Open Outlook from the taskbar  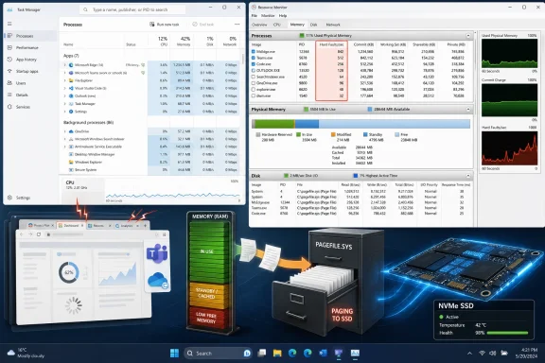(x=323, y=354)
